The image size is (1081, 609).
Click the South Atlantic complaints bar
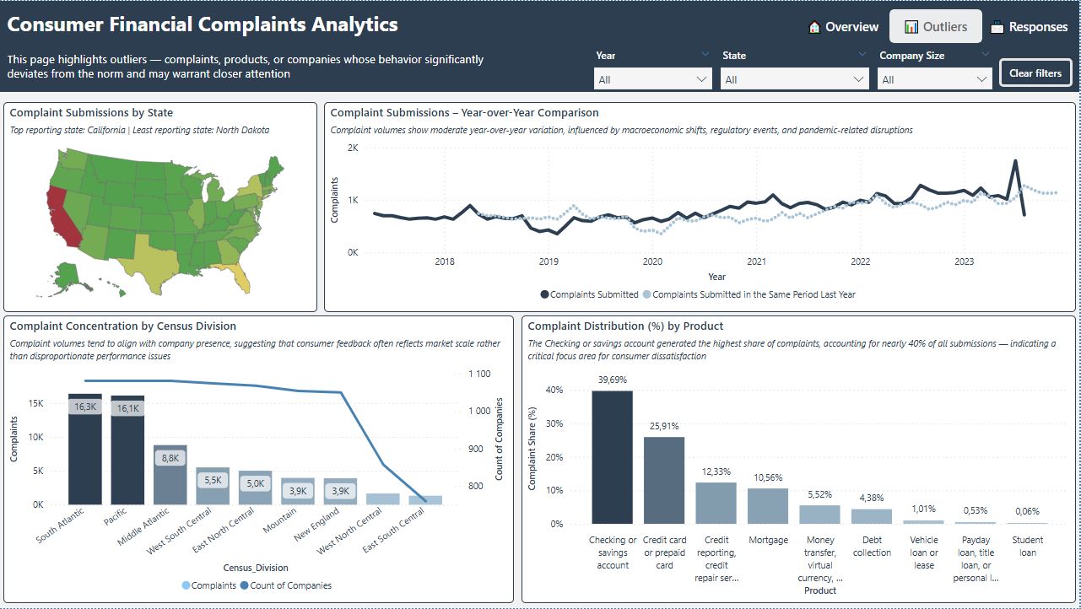click(x=85, y=450)
